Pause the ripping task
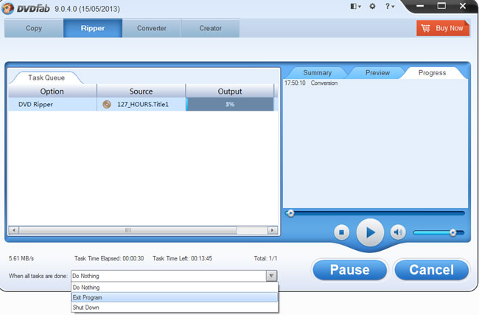Viewport: 479px width, 315px height. (350, 270)
